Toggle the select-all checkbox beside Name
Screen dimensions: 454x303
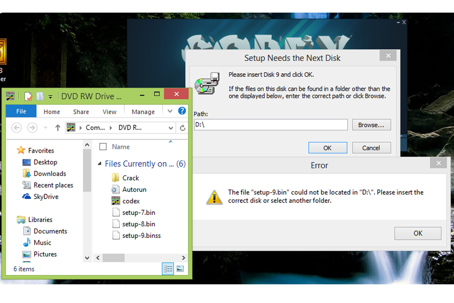pyautogui.click(x=103, y=147)
